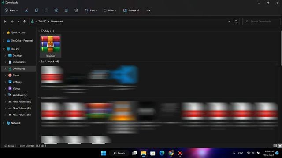Expand the Network tree node

tap(4, 123)
